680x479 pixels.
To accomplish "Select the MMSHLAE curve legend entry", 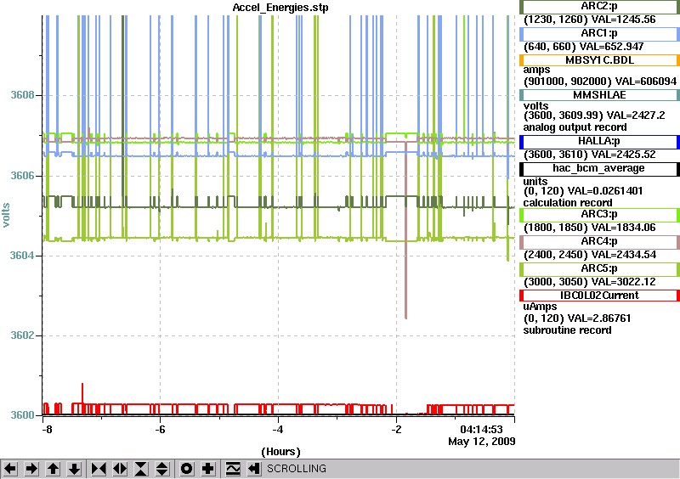I will (599, 95).
